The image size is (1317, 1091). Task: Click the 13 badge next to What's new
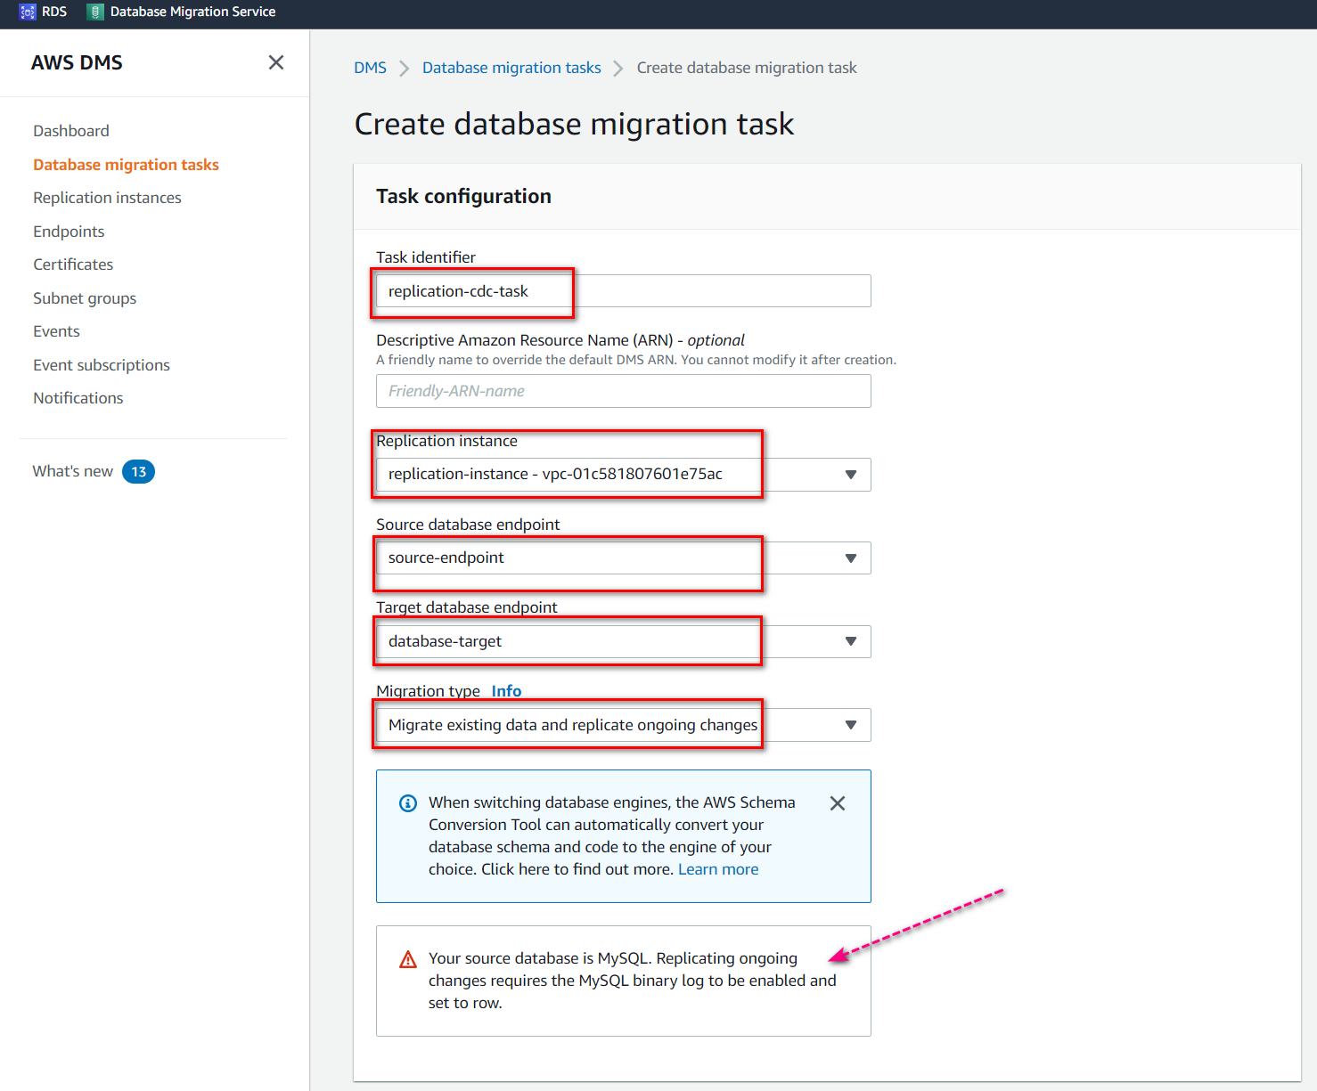[138, 472]
